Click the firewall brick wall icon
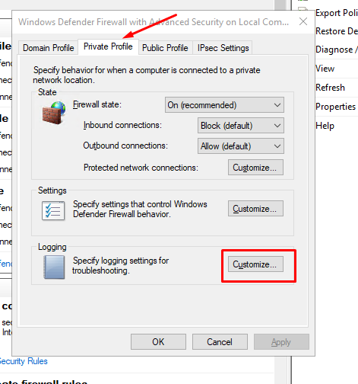The height and width of the screenshot is (384, 358). coord(54,113)
